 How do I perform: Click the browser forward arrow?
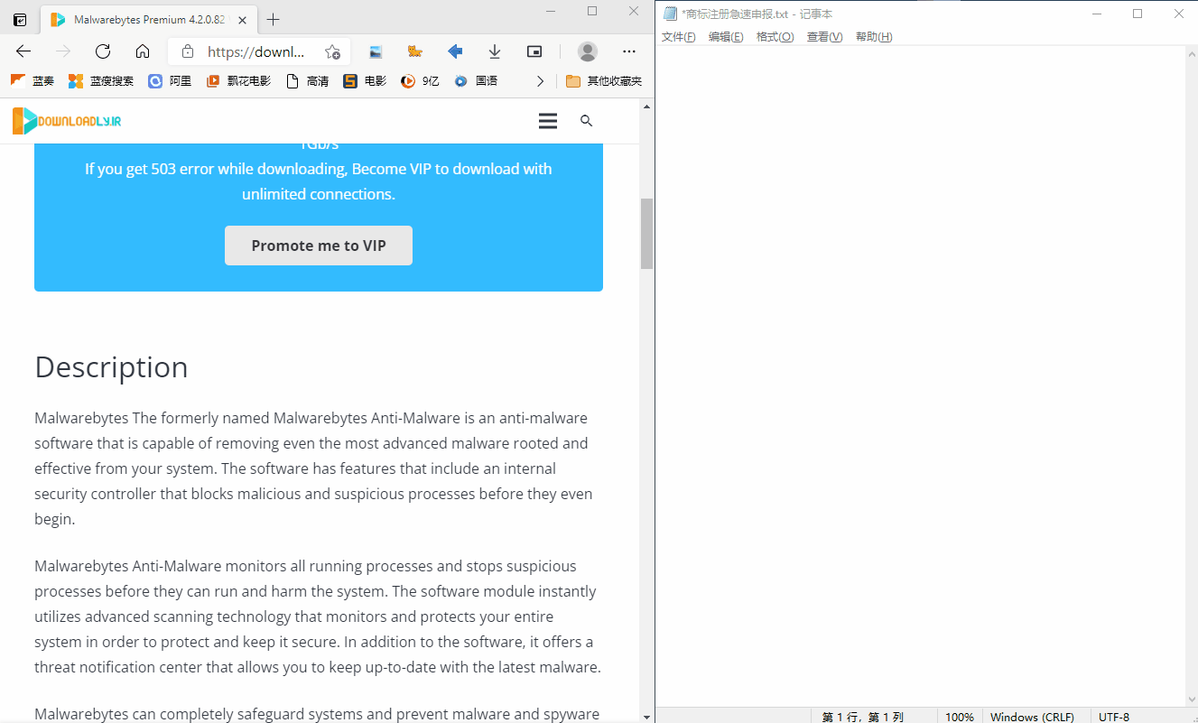63,51
